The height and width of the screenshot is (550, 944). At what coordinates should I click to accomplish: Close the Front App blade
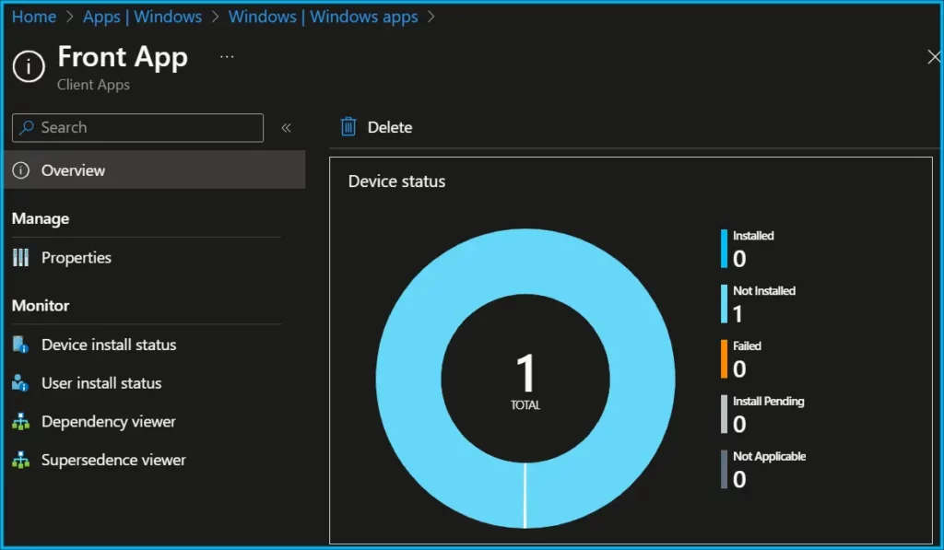[x=934, y=57]
